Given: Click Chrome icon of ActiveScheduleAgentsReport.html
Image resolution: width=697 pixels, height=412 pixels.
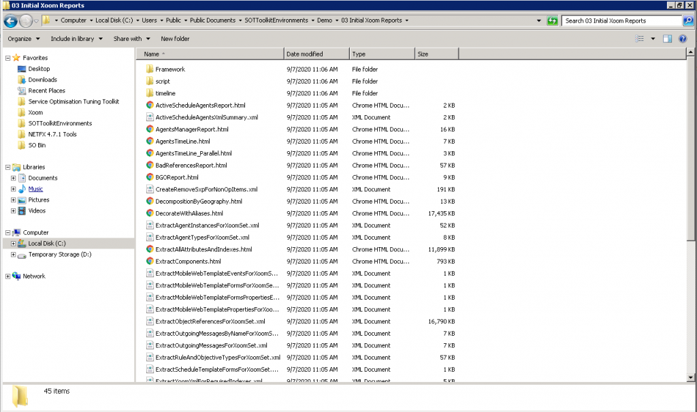Looking at the screenshot, I should [150, 106].
